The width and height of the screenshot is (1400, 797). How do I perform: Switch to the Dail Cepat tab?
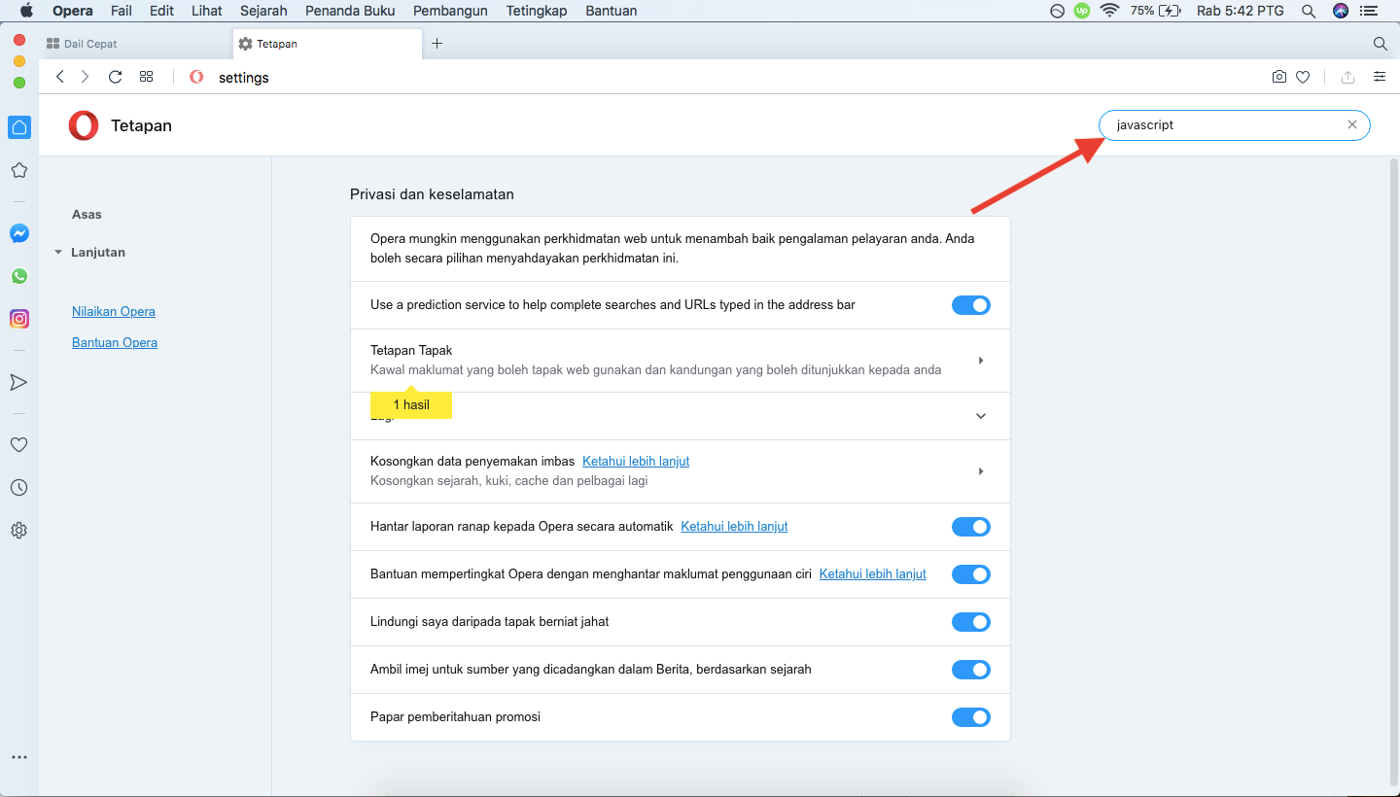point(90,44)
